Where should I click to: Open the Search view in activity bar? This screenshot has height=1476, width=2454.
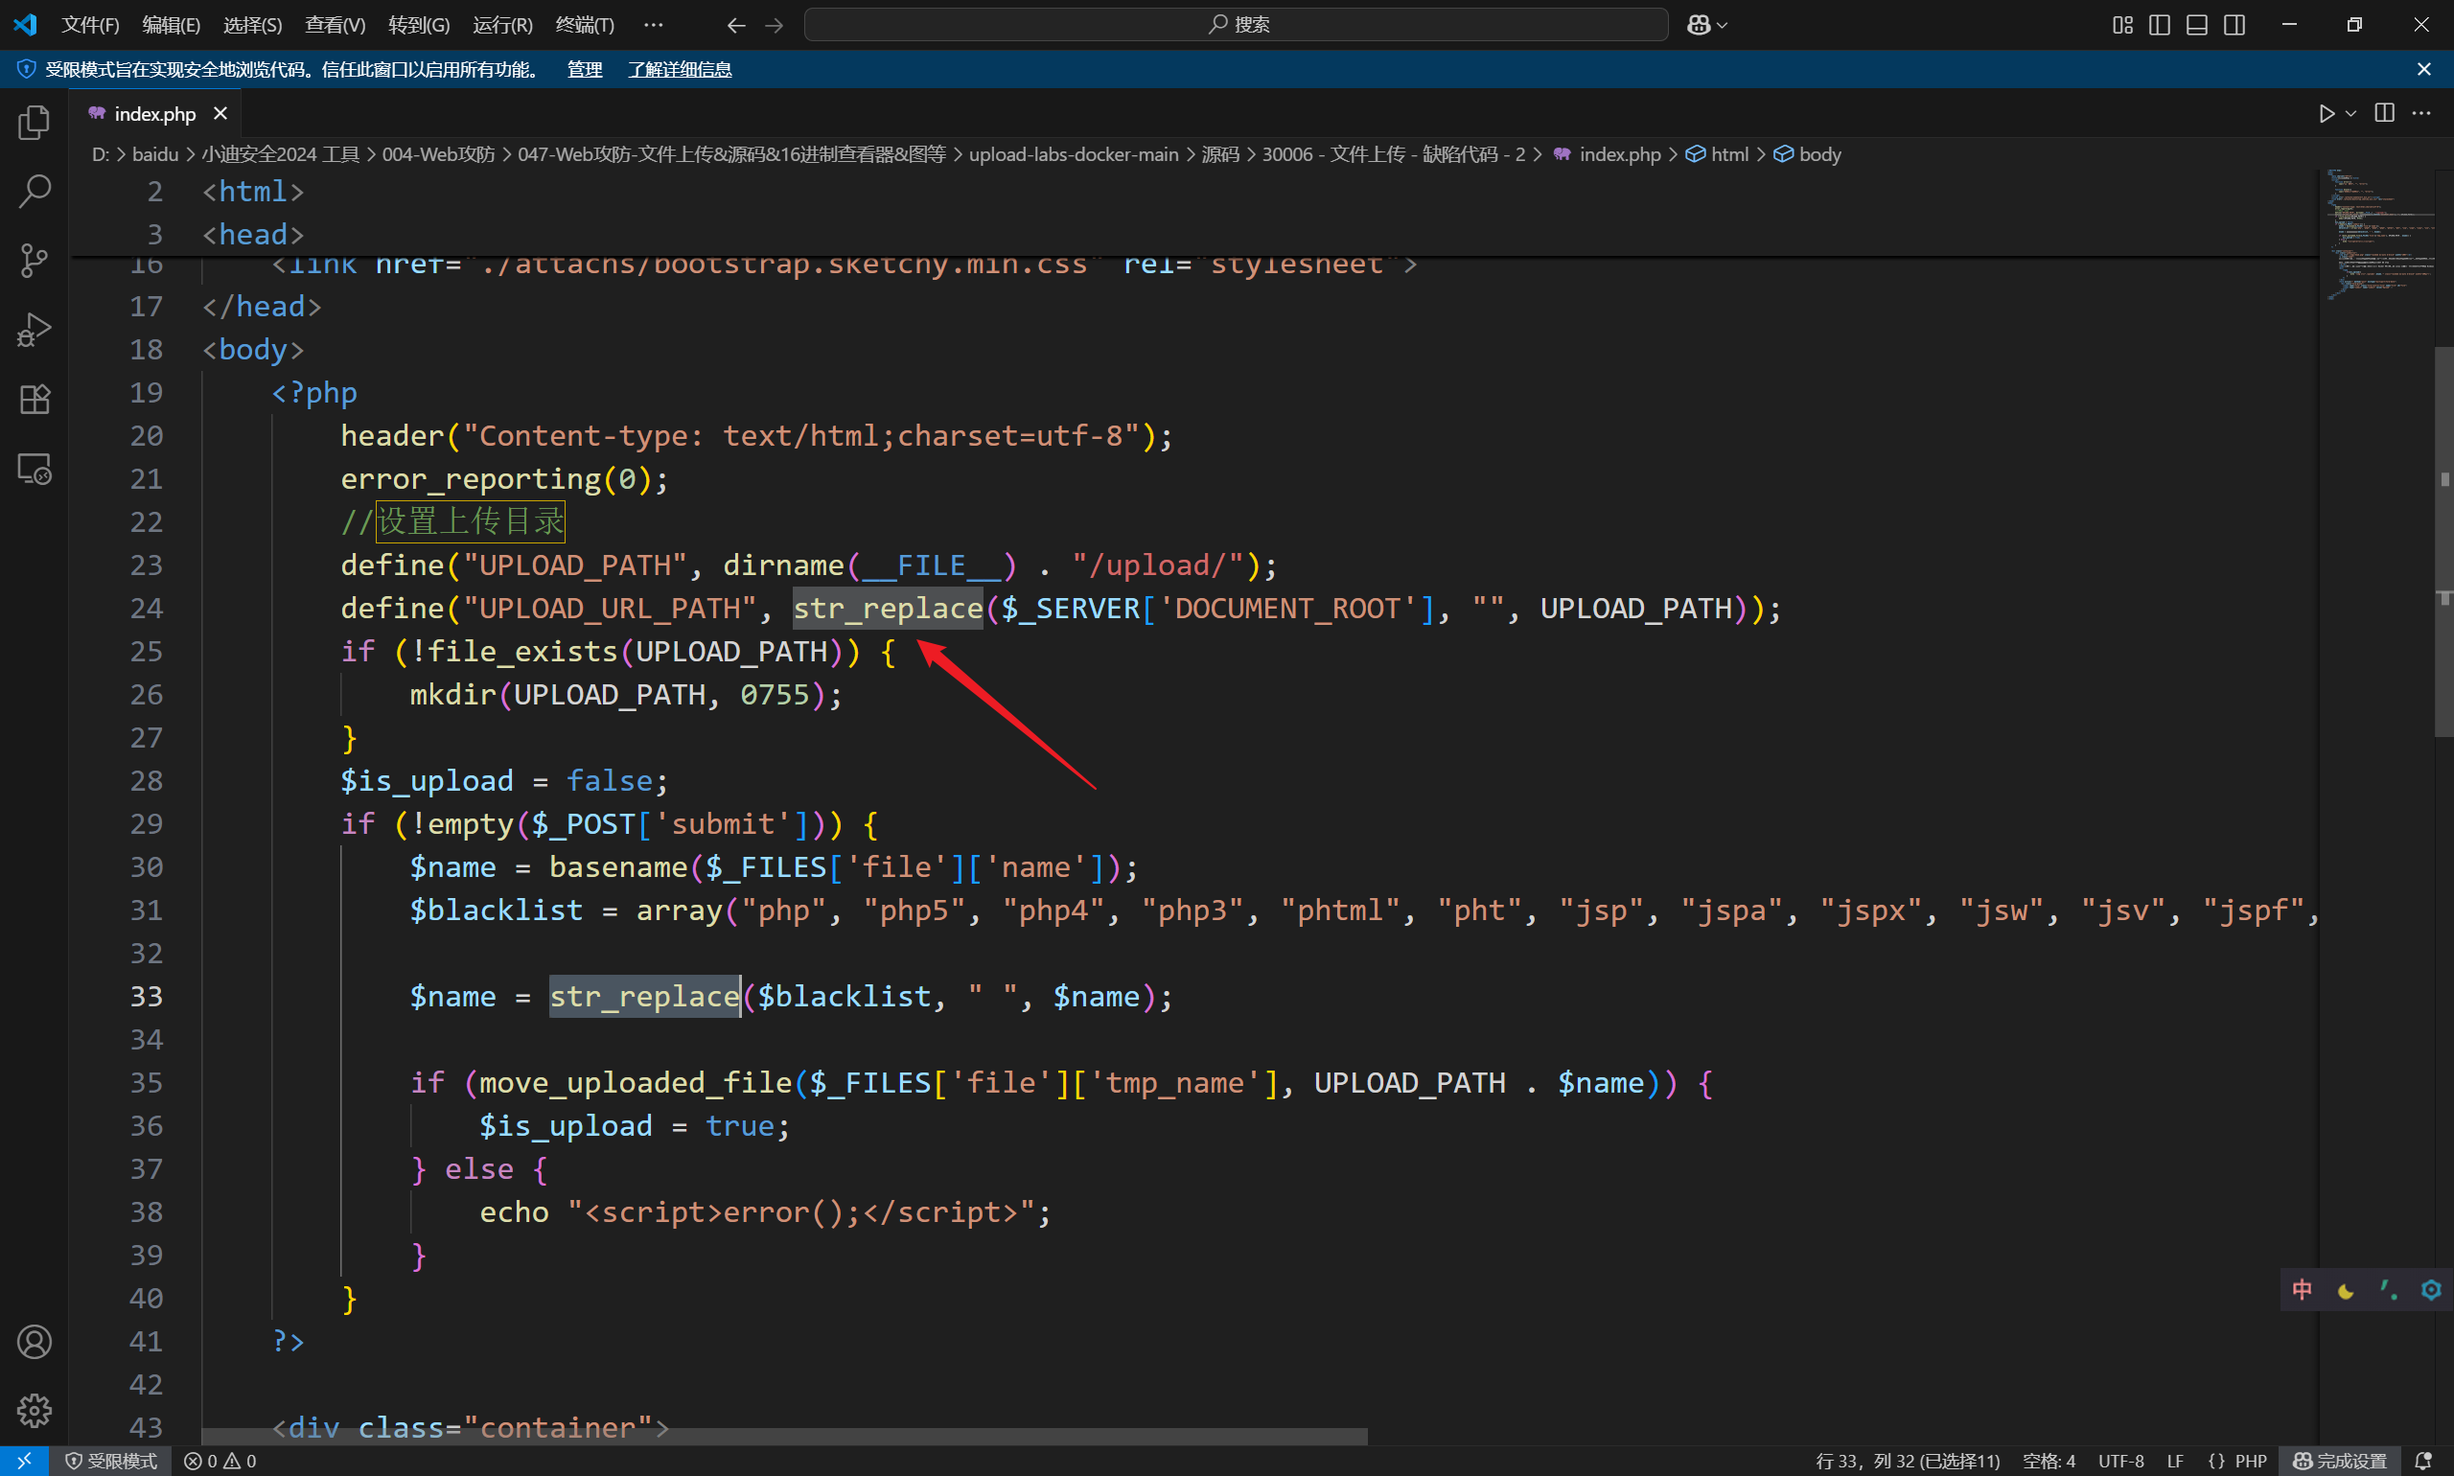(x=34, y=191)
